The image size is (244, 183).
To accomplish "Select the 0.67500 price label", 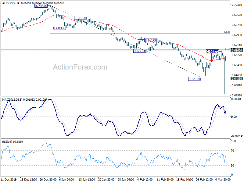I will (x=151, y=40).
